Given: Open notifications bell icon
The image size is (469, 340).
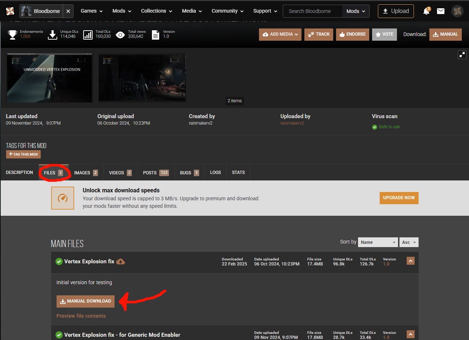Looking at the screenshot, I should [426, 11].
